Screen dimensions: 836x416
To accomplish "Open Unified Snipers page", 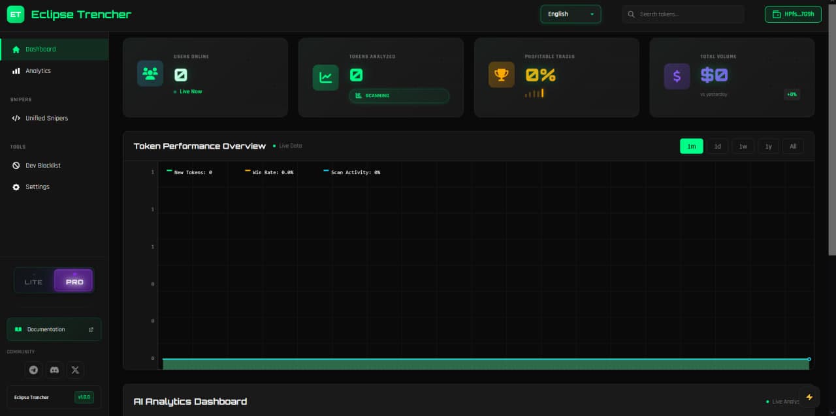I will pyautogui.click(x=46, y=118).
